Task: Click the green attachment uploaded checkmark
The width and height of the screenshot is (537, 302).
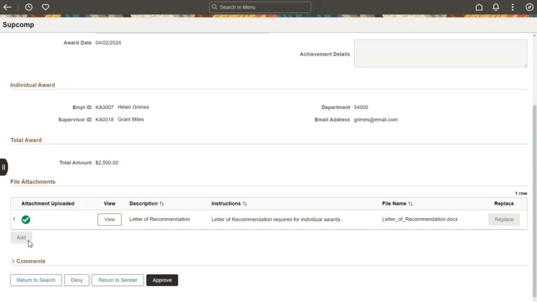Action: click(x=26, y=219)
